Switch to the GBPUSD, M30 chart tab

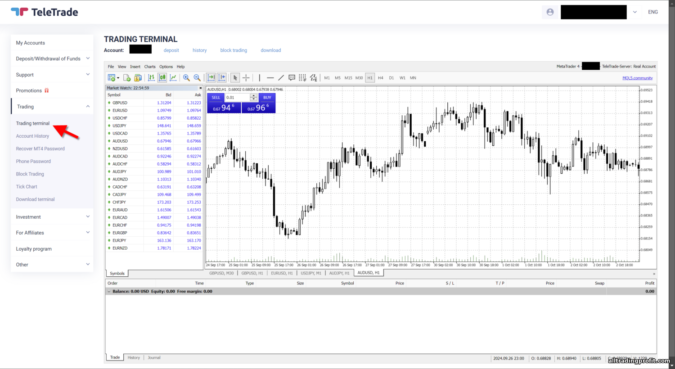221,273
